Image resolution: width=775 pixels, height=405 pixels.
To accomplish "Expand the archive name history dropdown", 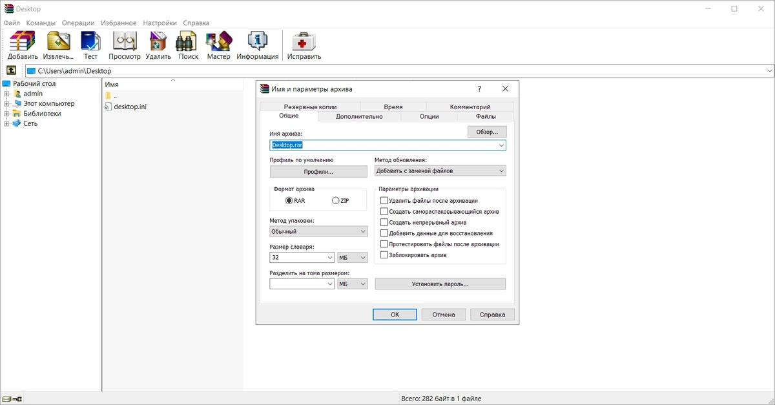I will (x=501, y=145).
